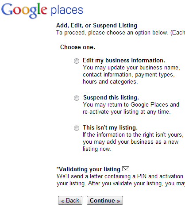This screenshot has width=185, height=218.
Task: Select the 'Edit my business information' radio button
Action: coord(77,61)
